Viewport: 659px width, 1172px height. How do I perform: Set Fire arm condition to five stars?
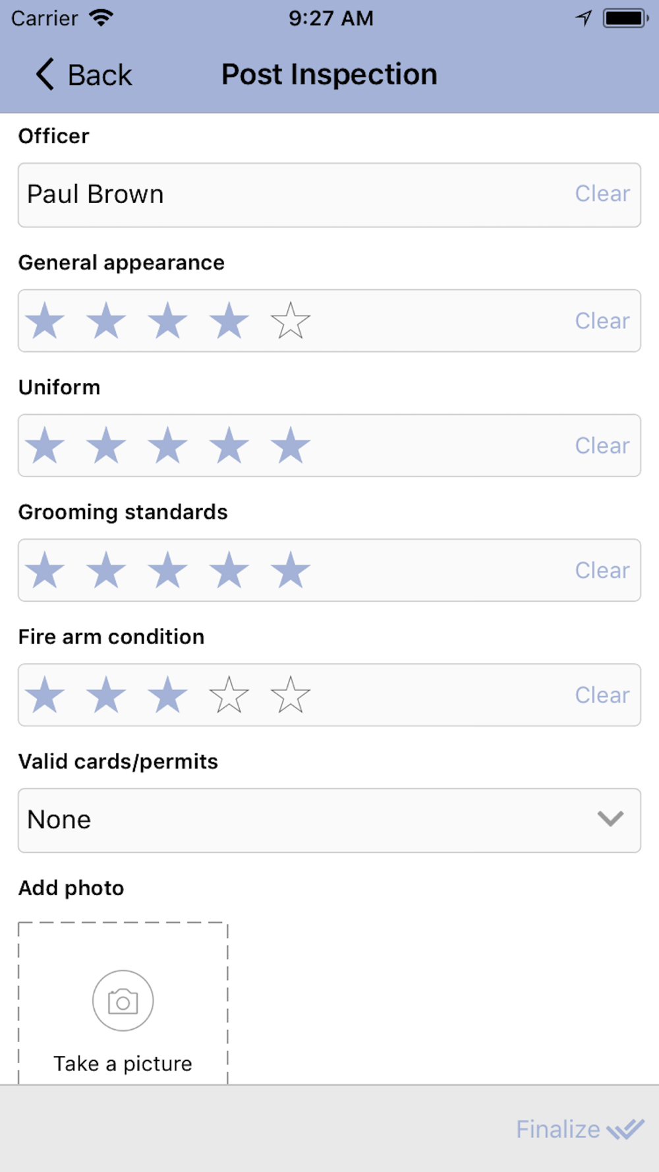(x=290, y=695)
